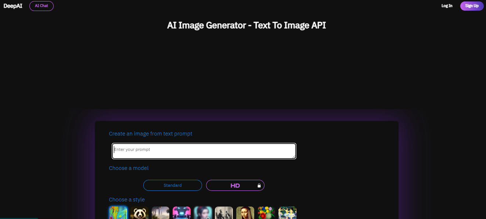Click the 'Create an image from text prompt' label
486x219 pixels.
point(151,134)
